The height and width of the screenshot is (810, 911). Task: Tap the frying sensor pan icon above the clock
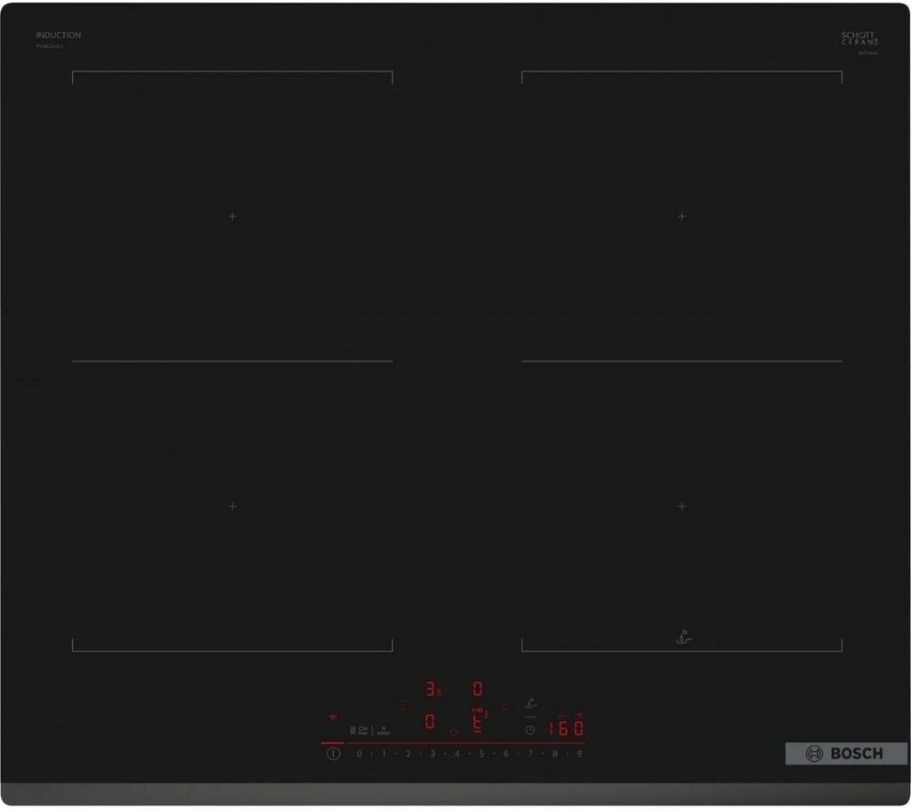coord(531,704)
